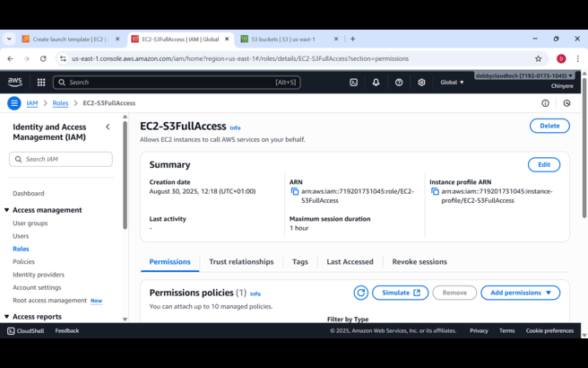Click the Search IAM field
This screenshot has width=588, height=368.
tap(61, 159)
